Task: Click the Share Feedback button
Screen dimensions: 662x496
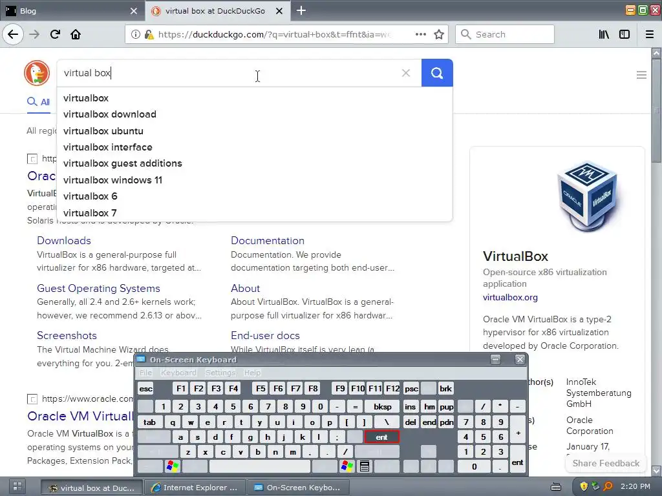Action: coord(606,463)
